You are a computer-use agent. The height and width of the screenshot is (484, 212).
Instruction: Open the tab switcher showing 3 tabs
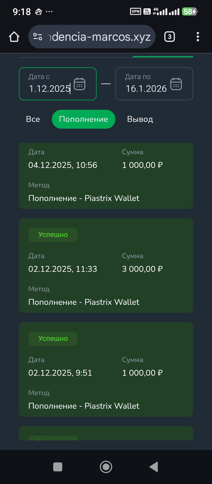point(169,37)
